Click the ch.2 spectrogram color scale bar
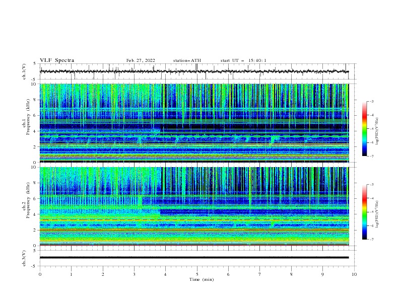This screenshot has height=308, width=399. [x=364, y=212]
